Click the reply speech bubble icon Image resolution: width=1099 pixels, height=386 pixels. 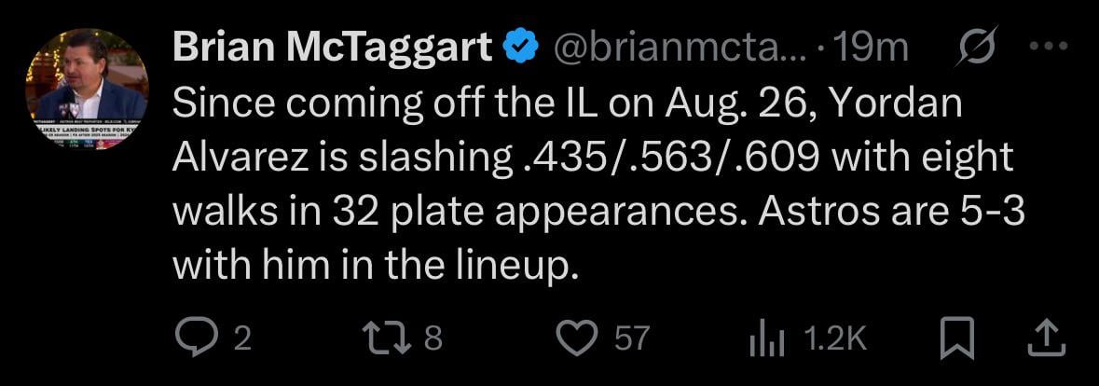point(195,338)
